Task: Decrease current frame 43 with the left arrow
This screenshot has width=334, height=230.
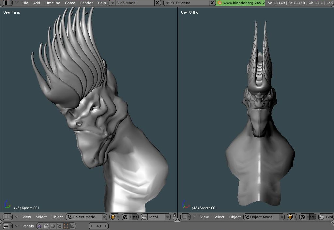Action: pos(91,226)
